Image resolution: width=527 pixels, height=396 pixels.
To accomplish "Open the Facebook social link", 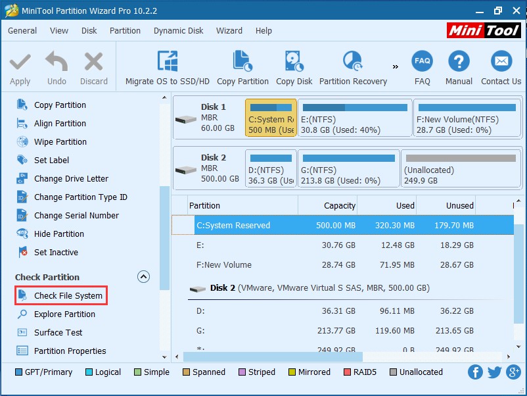I will pyautogui.click(x=475, y=372).
